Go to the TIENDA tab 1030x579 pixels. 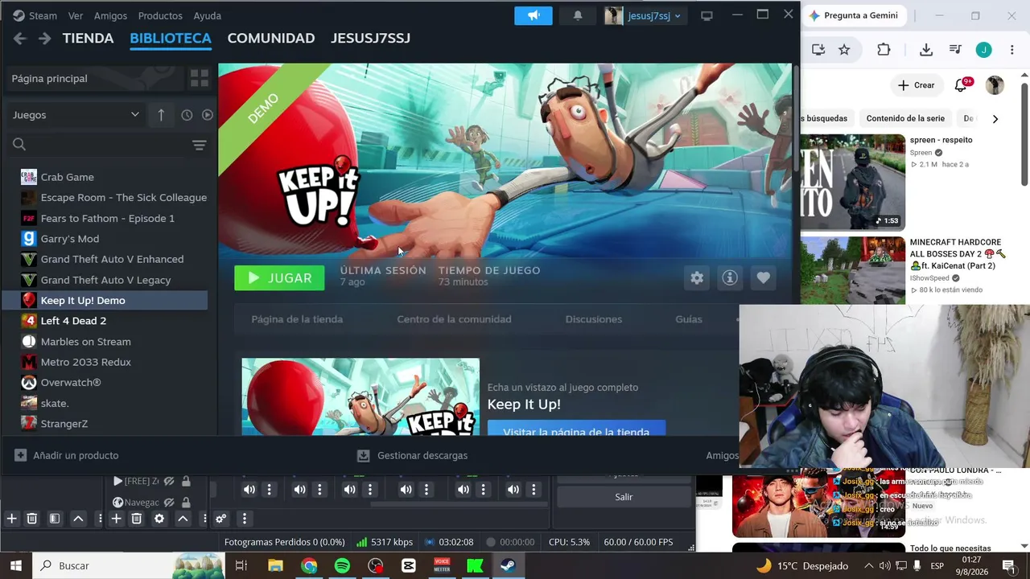88,38
